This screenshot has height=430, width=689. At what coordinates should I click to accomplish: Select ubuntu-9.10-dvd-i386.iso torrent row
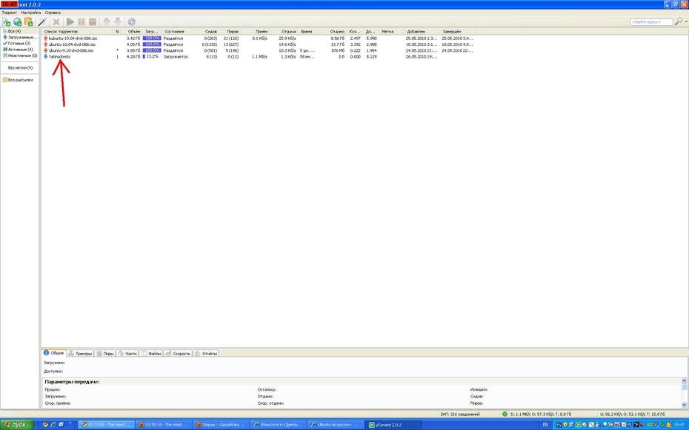click(259, 50)
